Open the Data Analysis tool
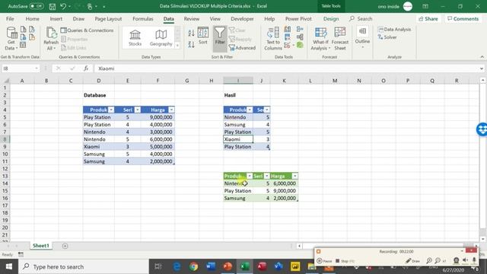The image size is (487, 274). click(394, 30)
